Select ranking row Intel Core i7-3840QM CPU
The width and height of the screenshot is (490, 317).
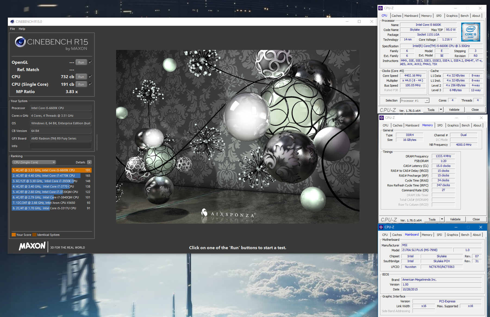pyautogui.click(x=52, y=197)
